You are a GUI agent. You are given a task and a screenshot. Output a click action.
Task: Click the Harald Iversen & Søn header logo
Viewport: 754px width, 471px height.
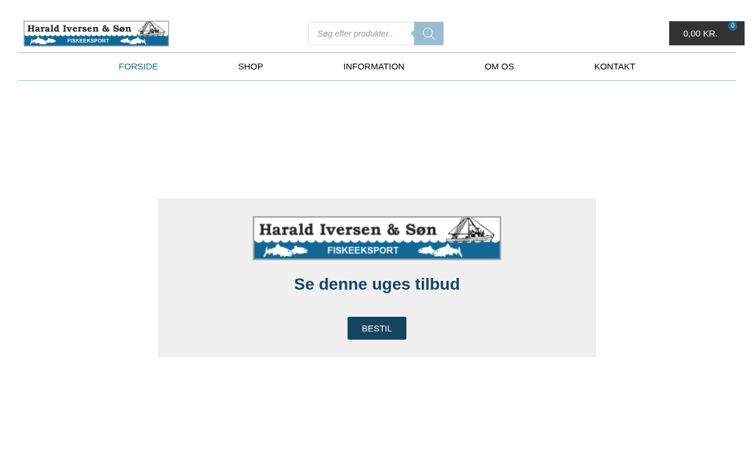pos(96,34)
